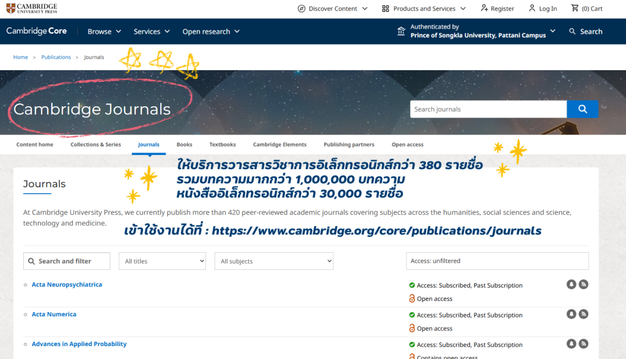The width and height of the screenshot is (626, 359).
Task: Go to Home breadcrumb link
Action: point(21,57)
